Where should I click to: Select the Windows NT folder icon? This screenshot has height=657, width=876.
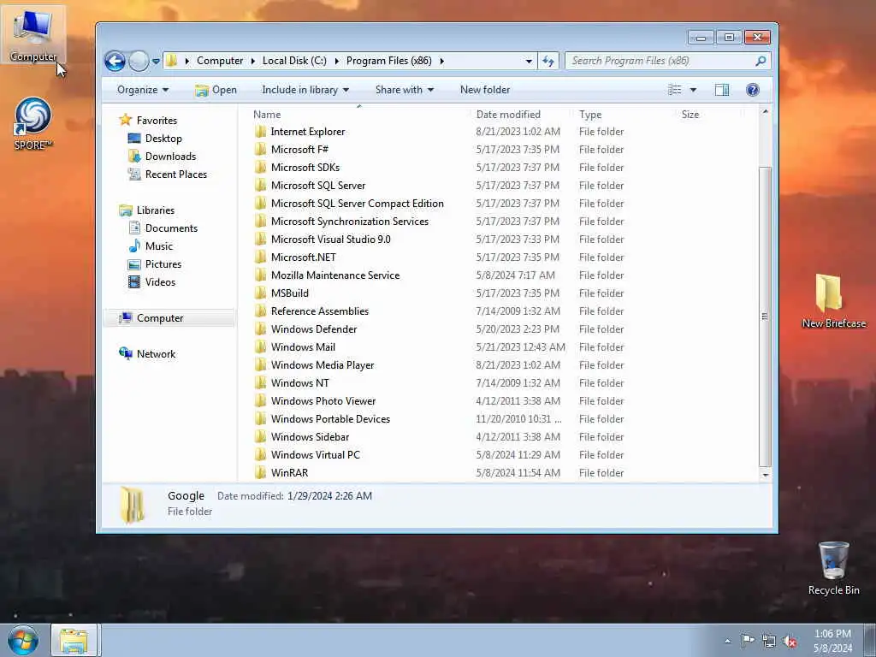click(x=260, y=382)
